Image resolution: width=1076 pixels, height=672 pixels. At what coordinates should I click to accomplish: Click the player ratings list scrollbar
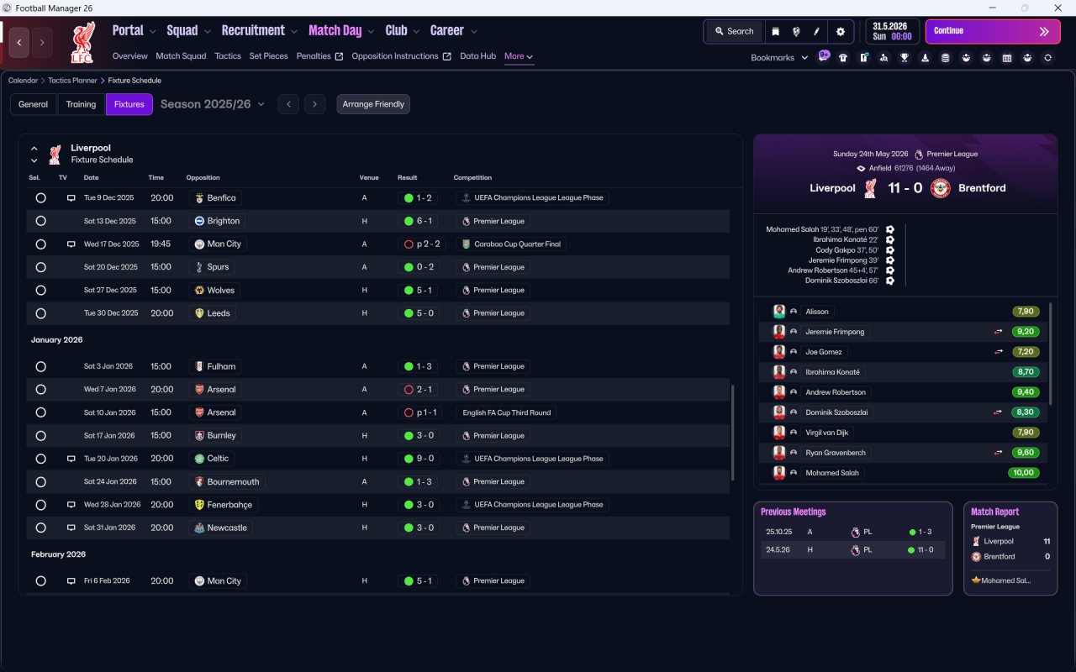pyautogui.click(x=1051, y=353)
